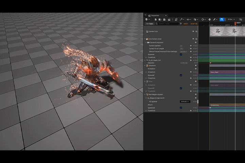Open the FX System Activate dropdown
The height and width of the screenshot is (163, 245).
point(185,102)
